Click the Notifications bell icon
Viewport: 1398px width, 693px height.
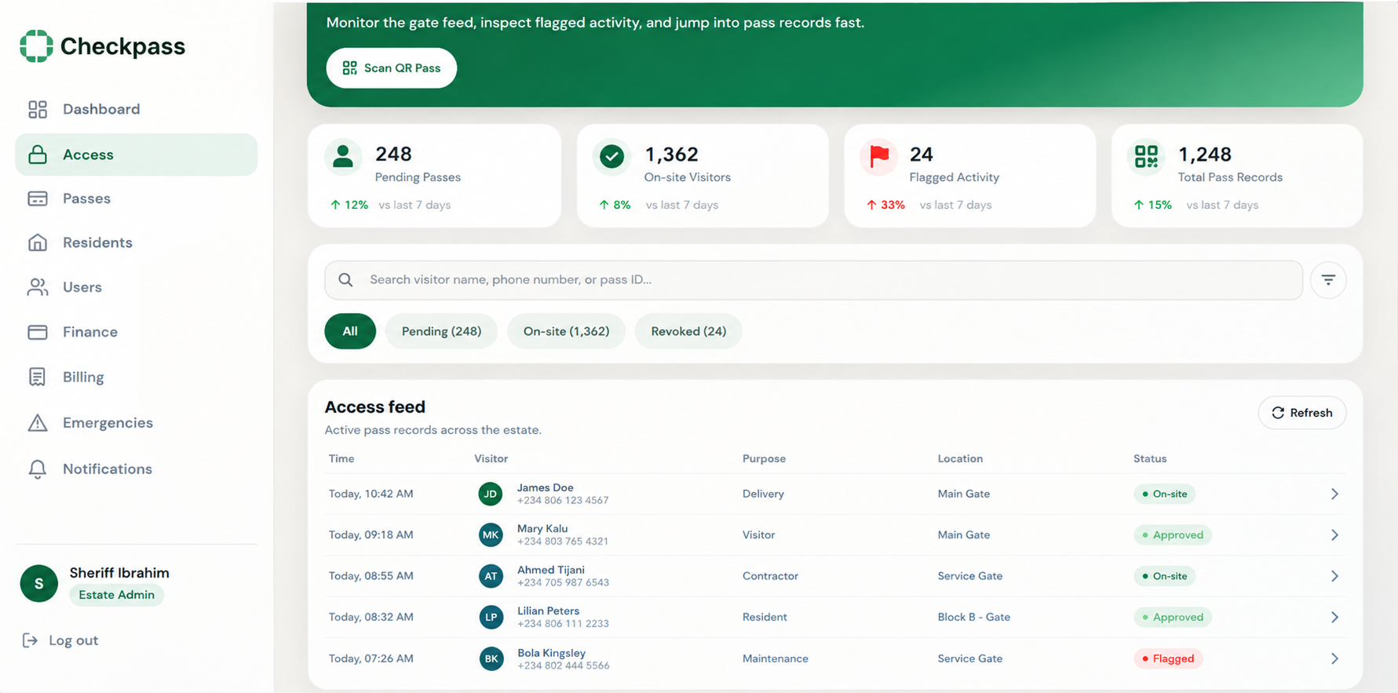click(38, 469)
